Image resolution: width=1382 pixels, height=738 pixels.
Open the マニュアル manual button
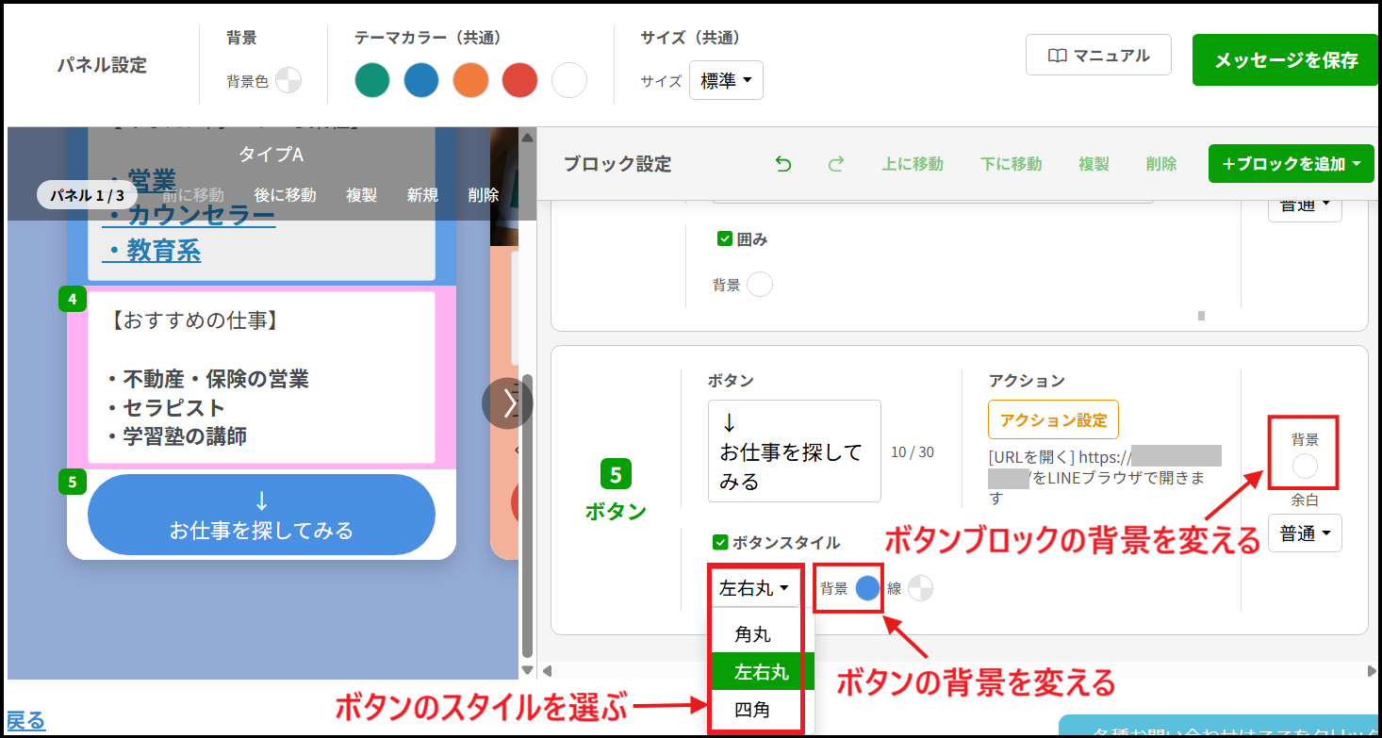[1098, 56]
